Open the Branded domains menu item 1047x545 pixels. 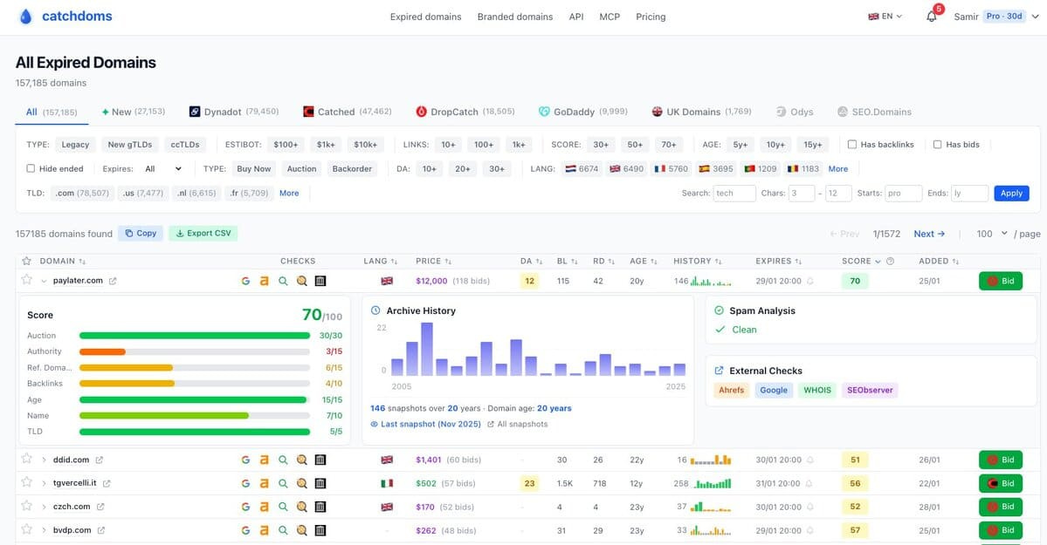pyautogui.click(x=515, y=17)
